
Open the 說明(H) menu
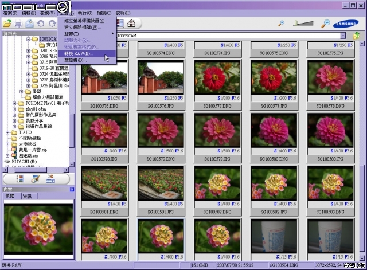point(123,13)
